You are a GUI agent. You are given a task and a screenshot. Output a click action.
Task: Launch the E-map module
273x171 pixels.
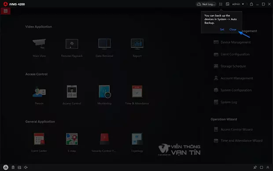72,139
